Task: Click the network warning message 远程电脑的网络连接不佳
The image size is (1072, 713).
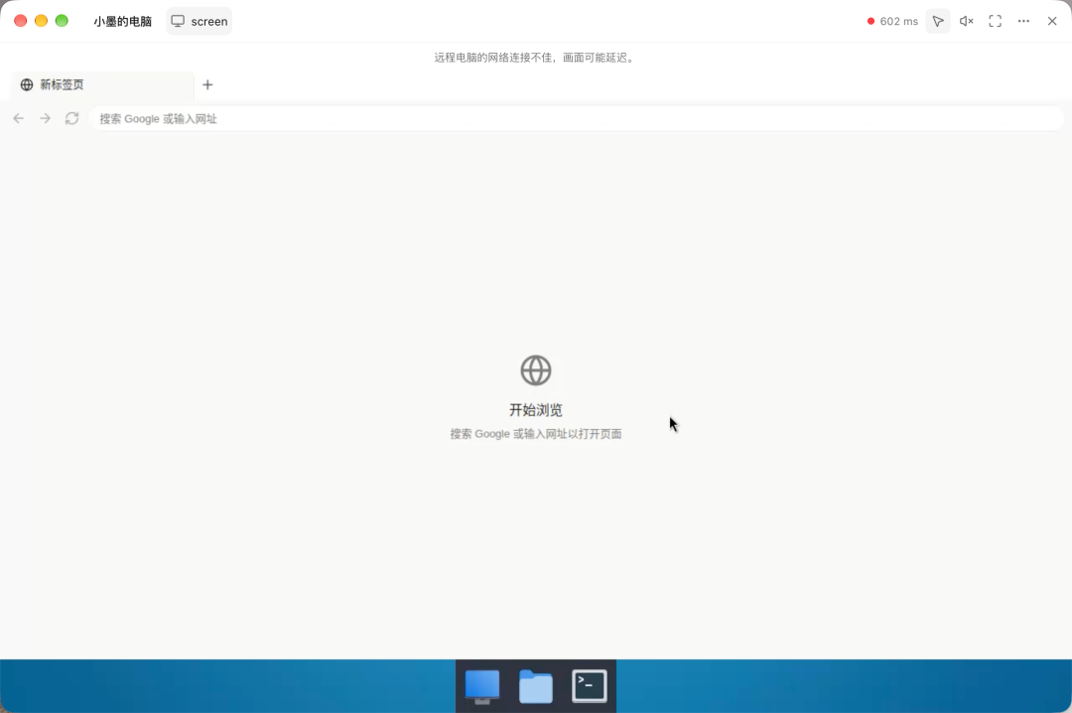Action: (536, 58)
